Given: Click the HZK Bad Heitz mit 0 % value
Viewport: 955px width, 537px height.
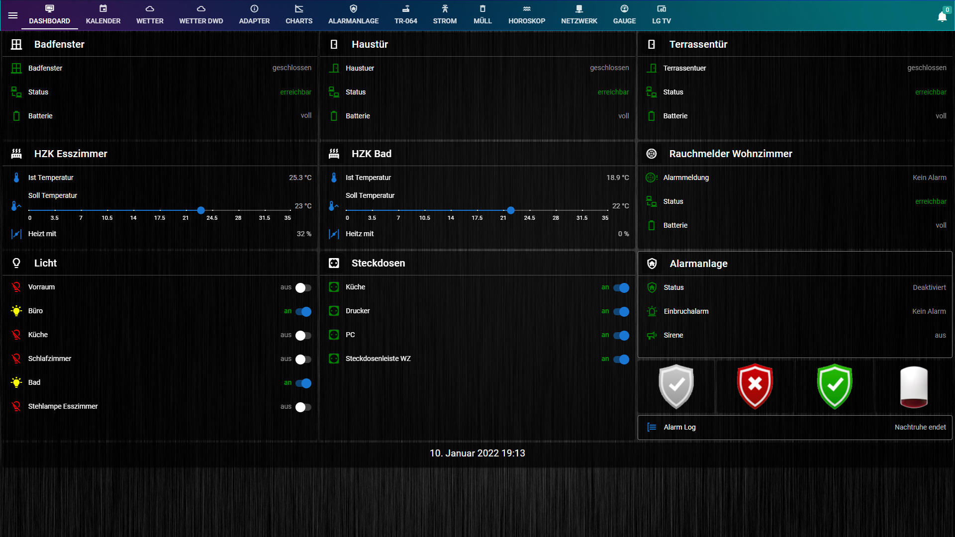Looking at the screenshot, I should pyautogui.click(x=623, y=234).
